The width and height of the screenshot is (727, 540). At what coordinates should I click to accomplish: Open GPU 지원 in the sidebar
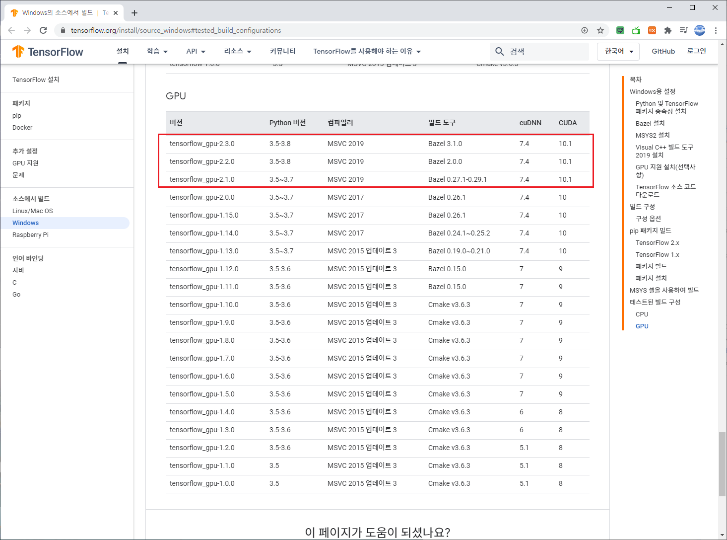tap(25, 163)
